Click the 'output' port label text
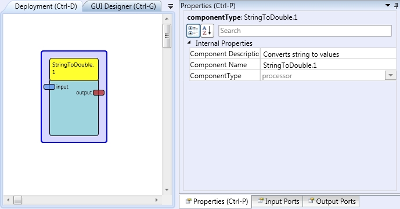This screenshot has height=209, width=400. 84,93
